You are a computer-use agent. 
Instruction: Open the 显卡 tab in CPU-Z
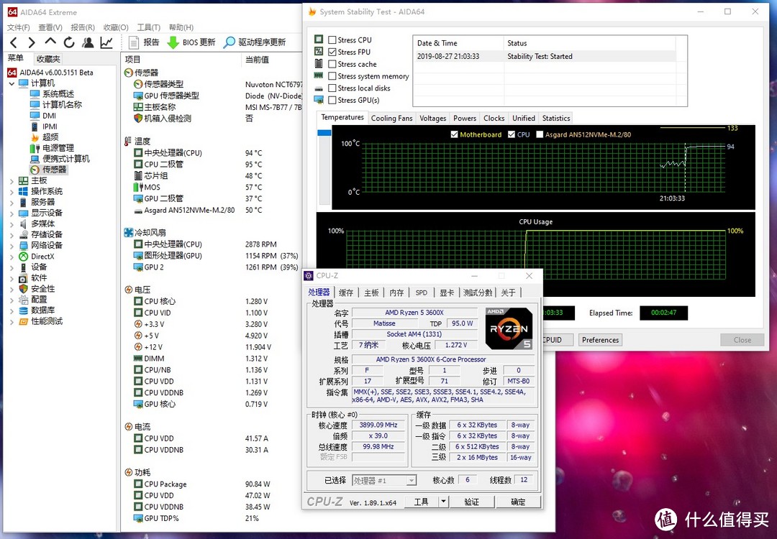(447, 292)
